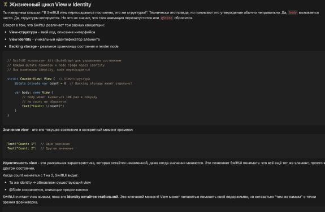Click the line 'Когда count меняется с 1 на 2'
Image resolution: width=325 pixels, height=212 pixels.
click(x=41, y=175)
